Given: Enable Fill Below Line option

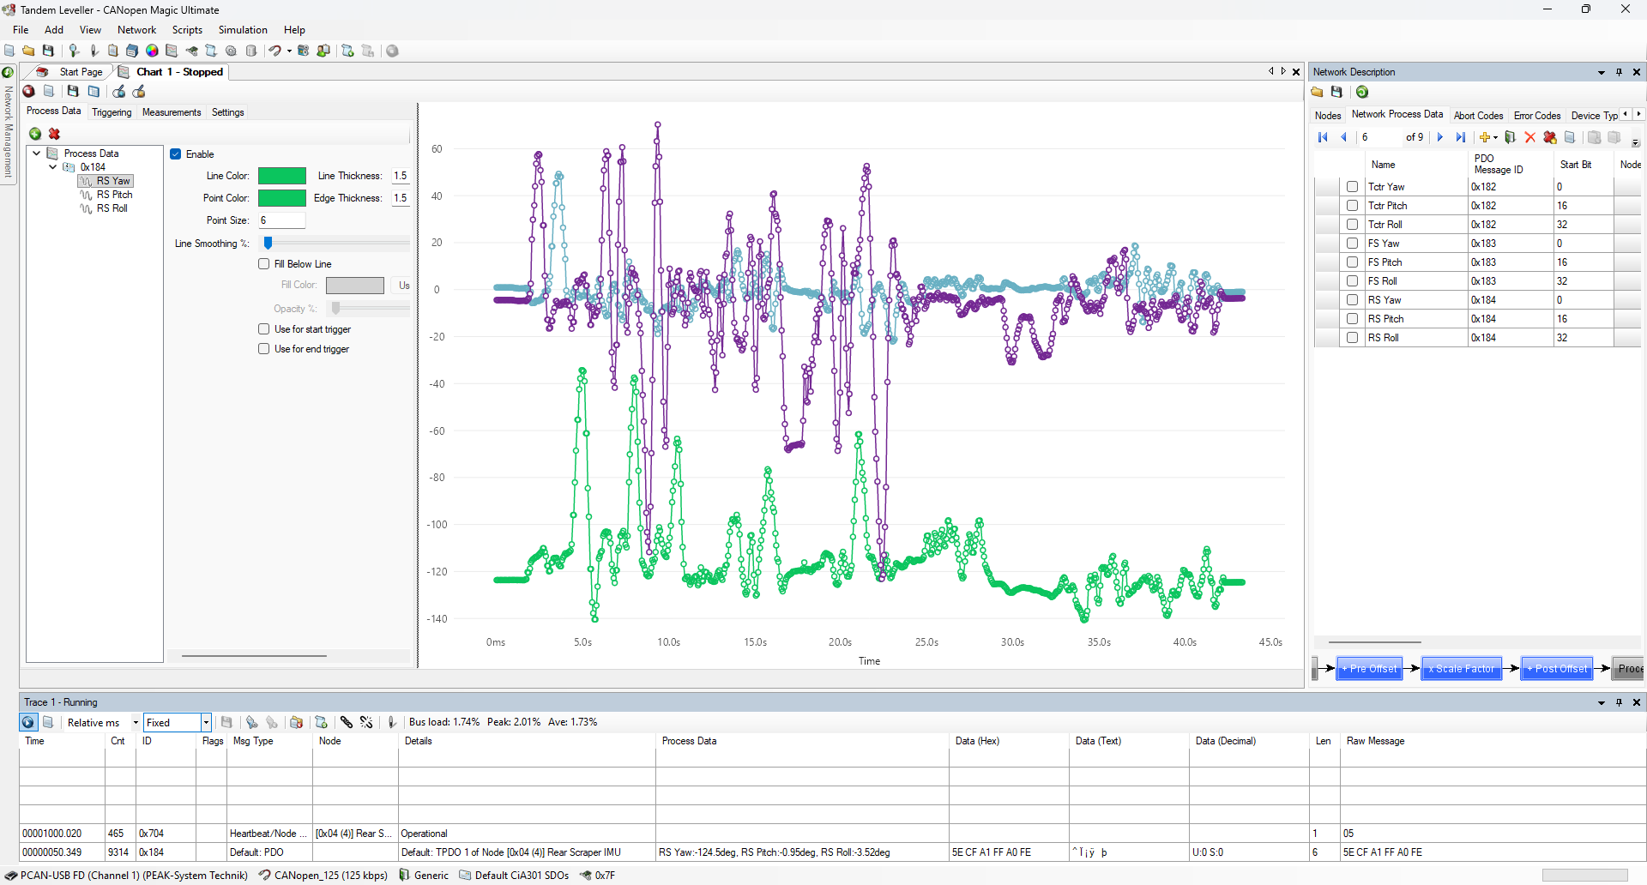Looking at the screenshot, I should pos(264,264).
